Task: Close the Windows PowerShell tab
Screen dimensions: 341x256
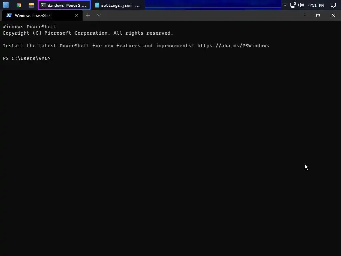Action: [77, 15]
